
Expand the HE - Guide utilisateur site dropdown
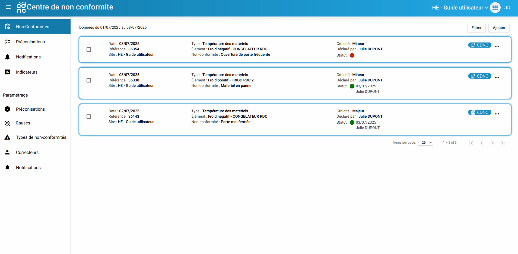point(460,8)
